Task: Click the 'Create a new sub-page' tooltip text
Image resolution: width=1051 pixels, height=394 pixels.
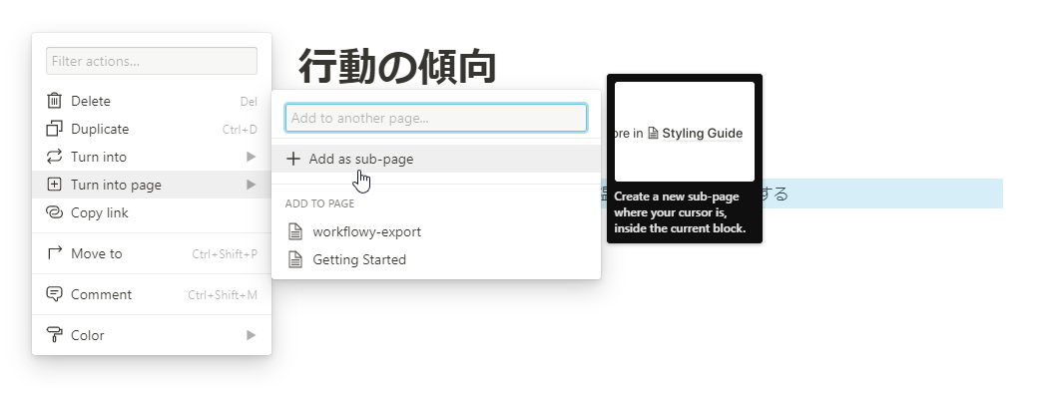Action: coord(680,212)
